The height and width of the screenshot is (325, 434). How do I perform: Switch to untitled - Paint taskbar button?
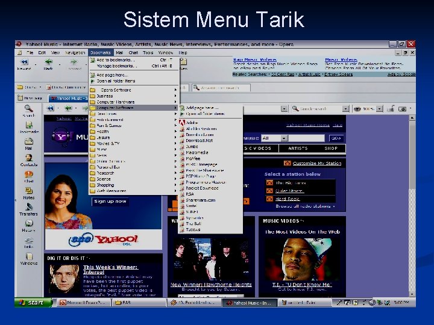point(305,303)
